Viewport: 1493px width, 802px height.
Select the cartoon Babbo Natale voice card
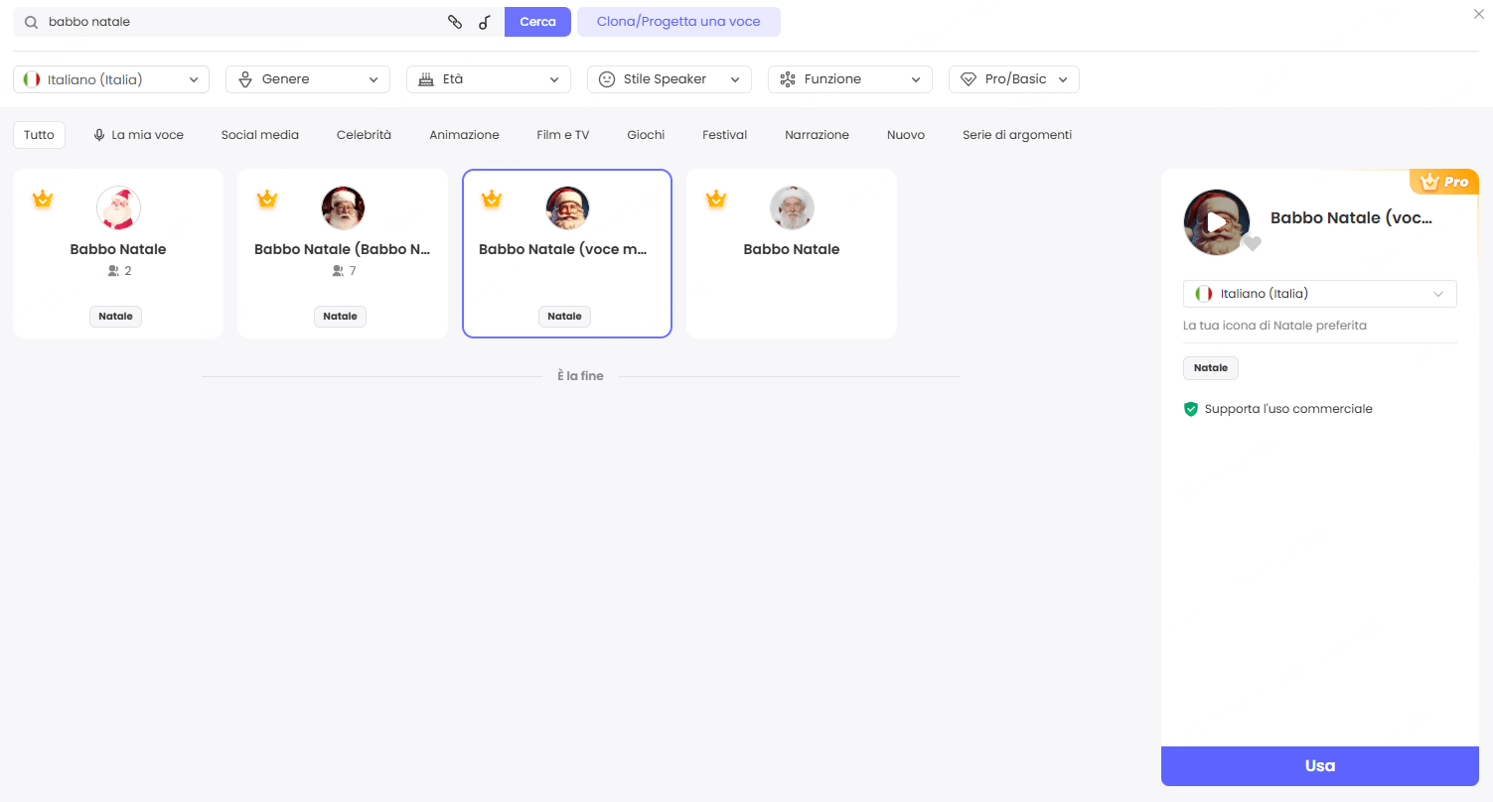(x=118, y=253)
